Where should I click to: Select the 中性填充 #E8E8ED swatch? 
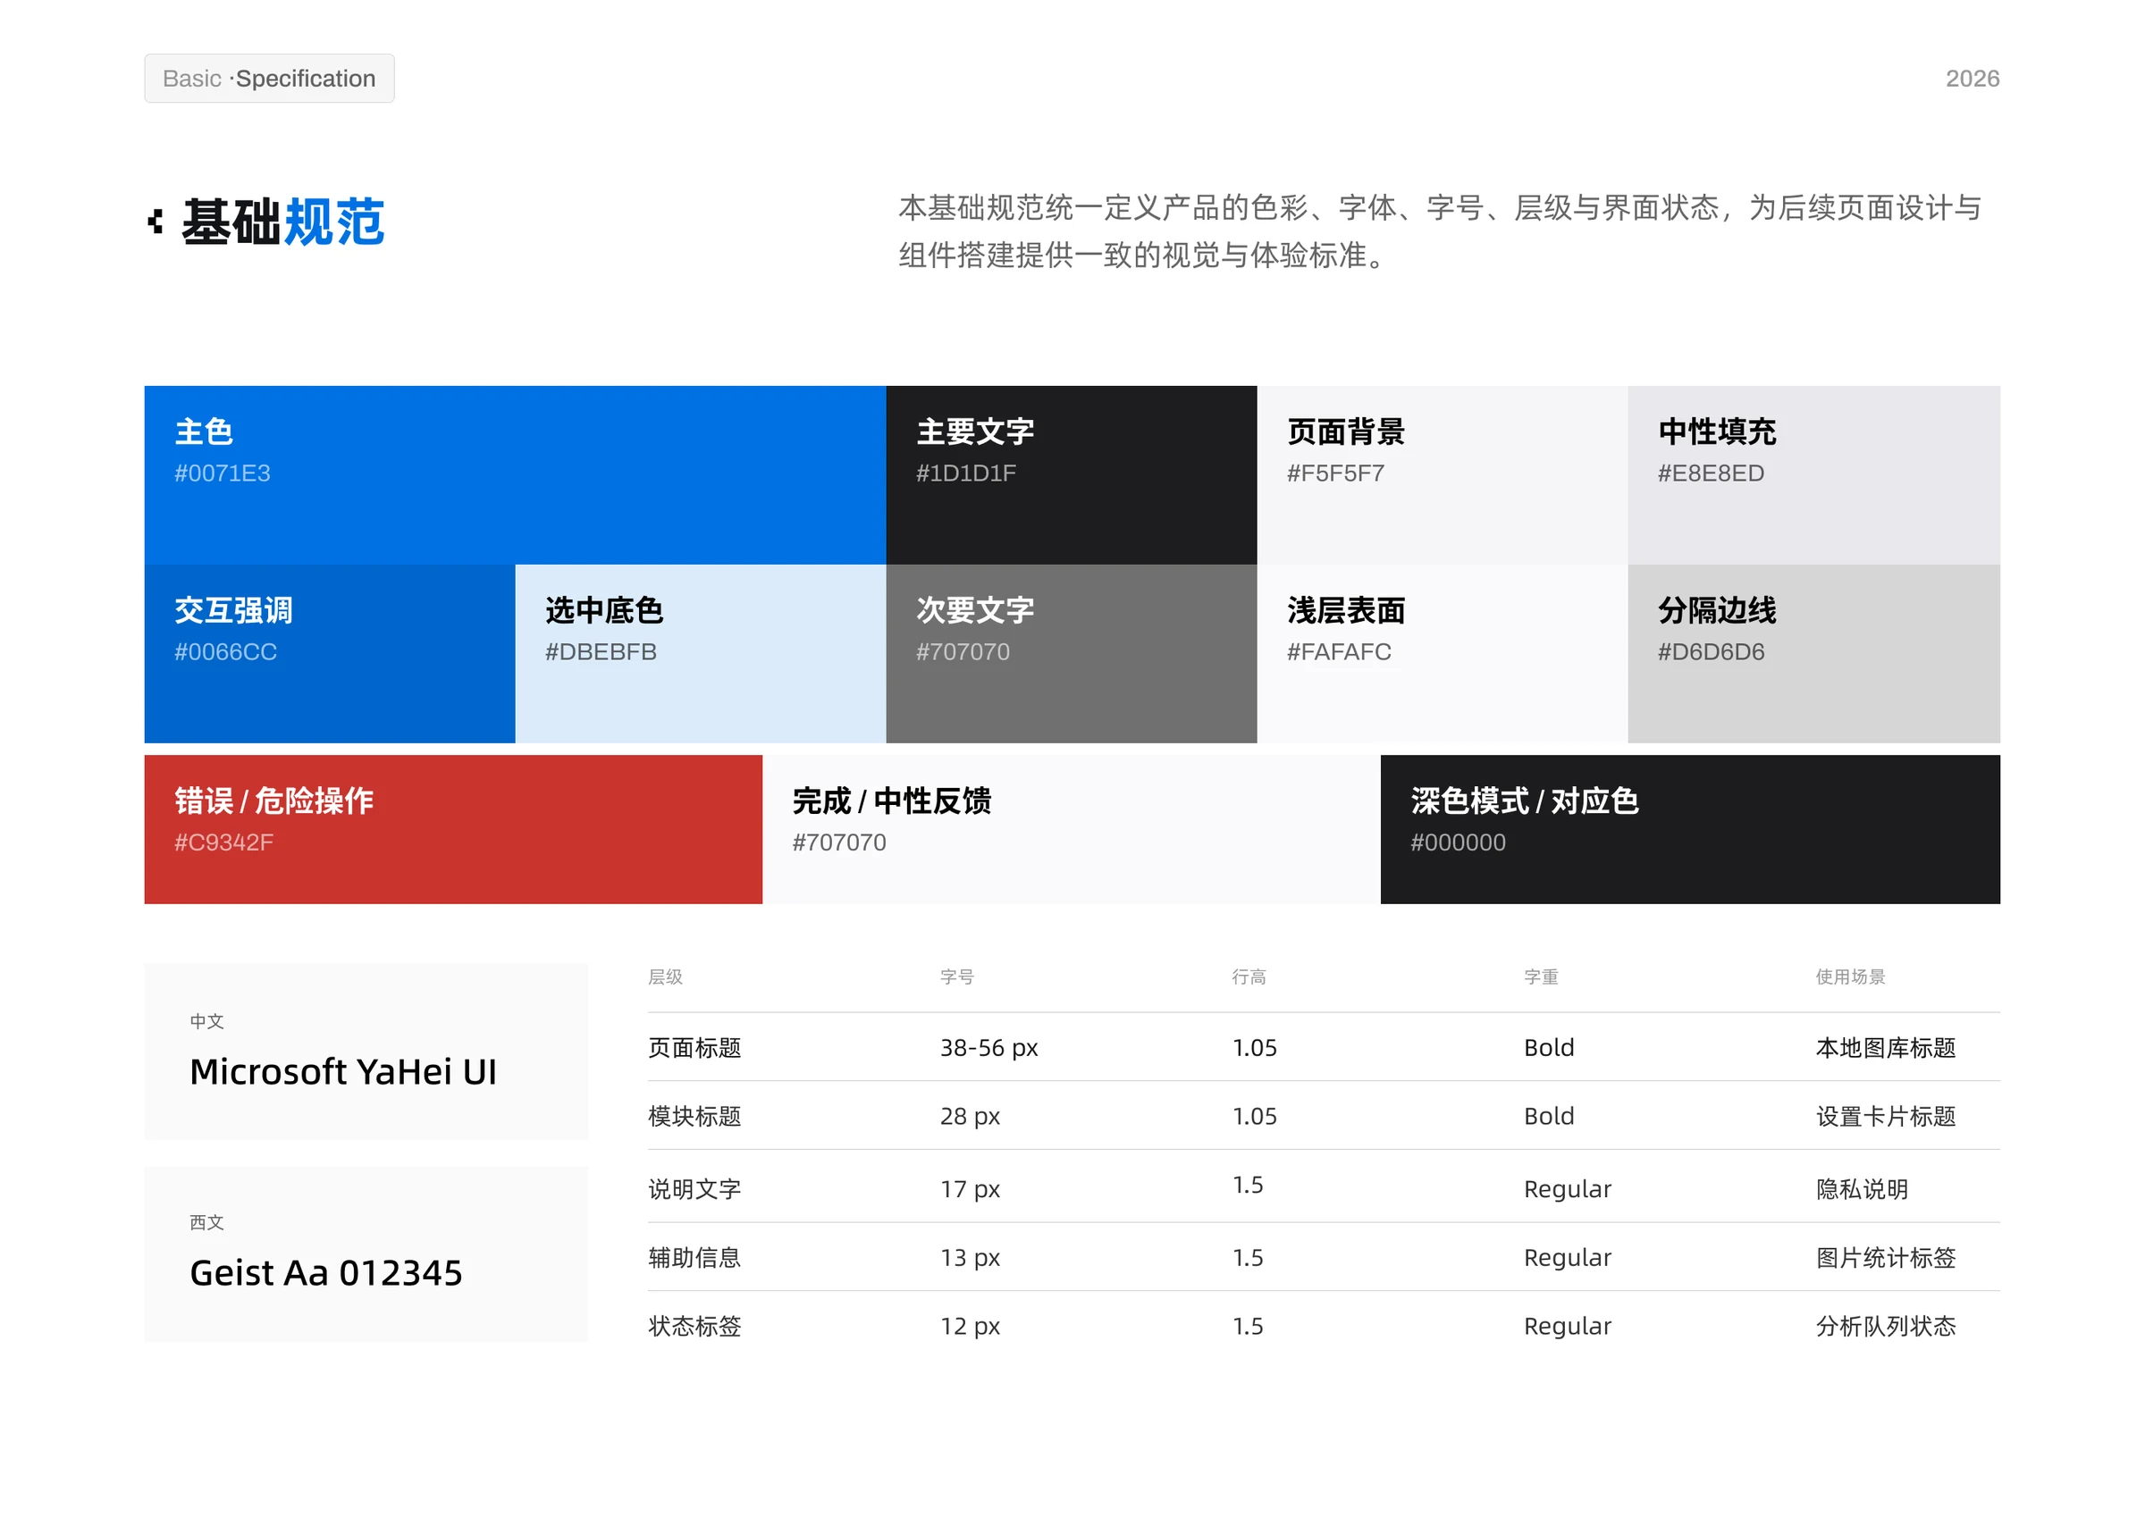coord(1813,474)
